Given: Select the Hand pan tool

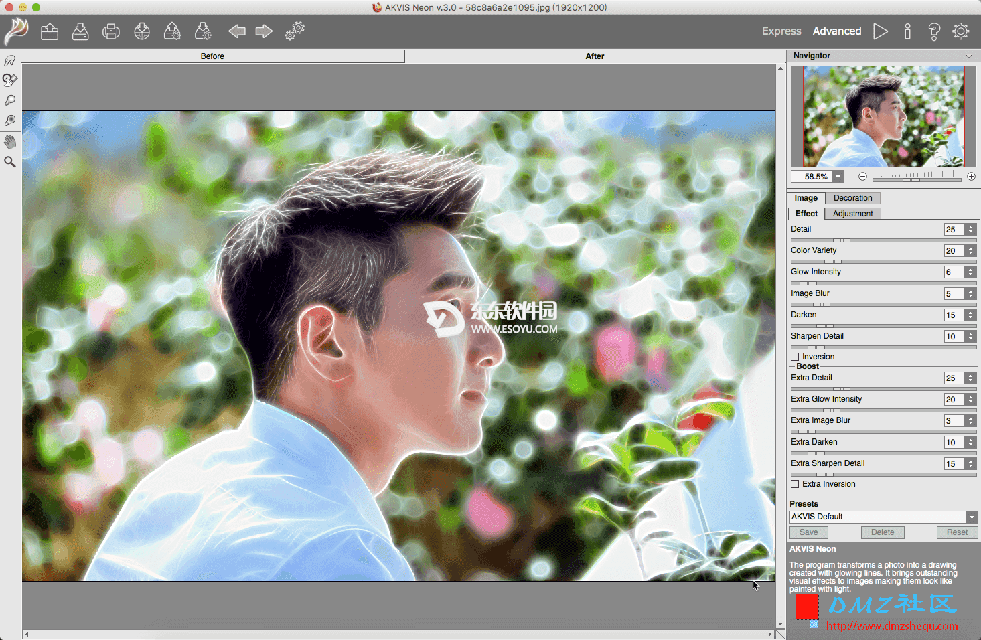Looking at the screenshot, I should click(x=10, y=141).
